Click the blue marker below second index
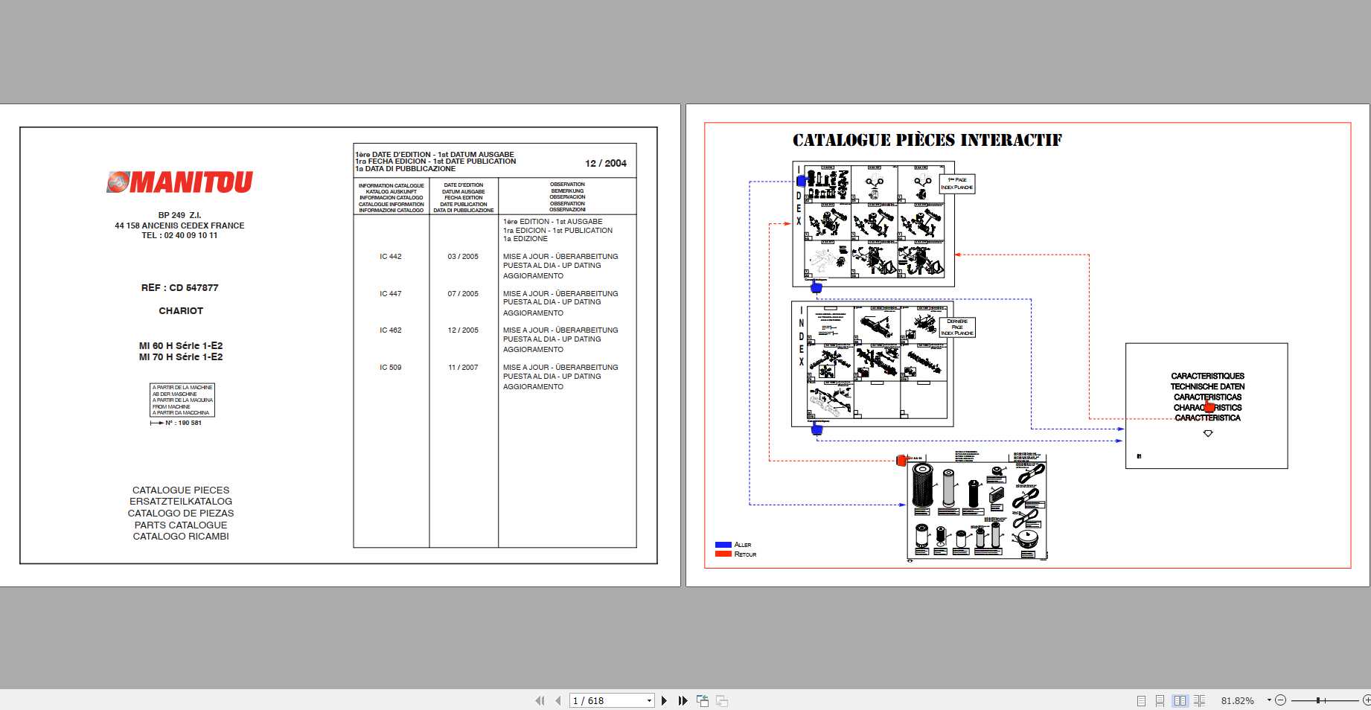Screen dimensions: 1371x710 [x=816, y=429]
